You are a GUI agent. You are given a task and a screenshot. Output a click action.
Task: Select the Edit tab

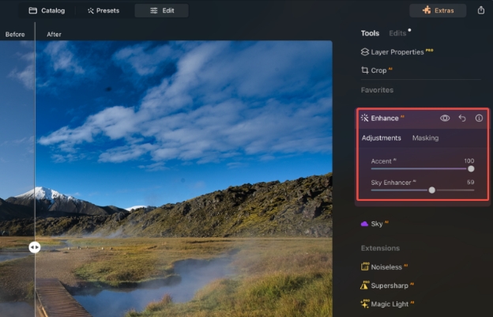pos(162,11)
